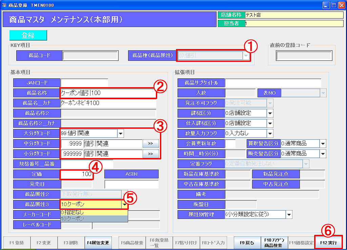Click the 登録 mode button
The height and width of the screenshot is (250, 347).
point(28,35)
